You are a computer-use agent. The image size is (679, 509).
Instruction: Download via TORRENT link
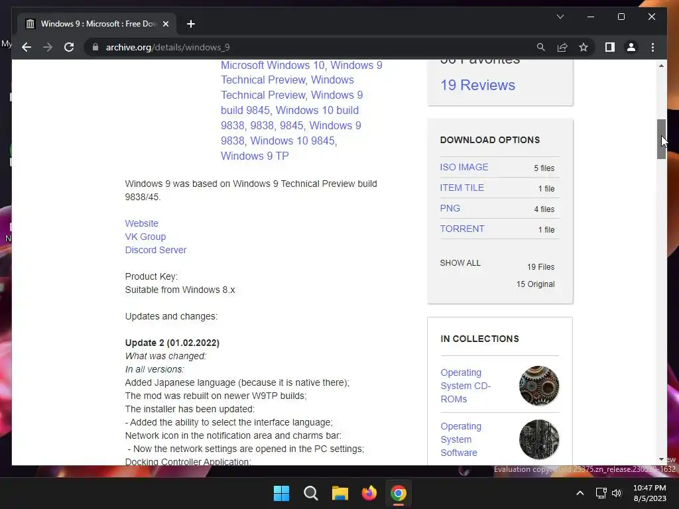tap(462, 229)
